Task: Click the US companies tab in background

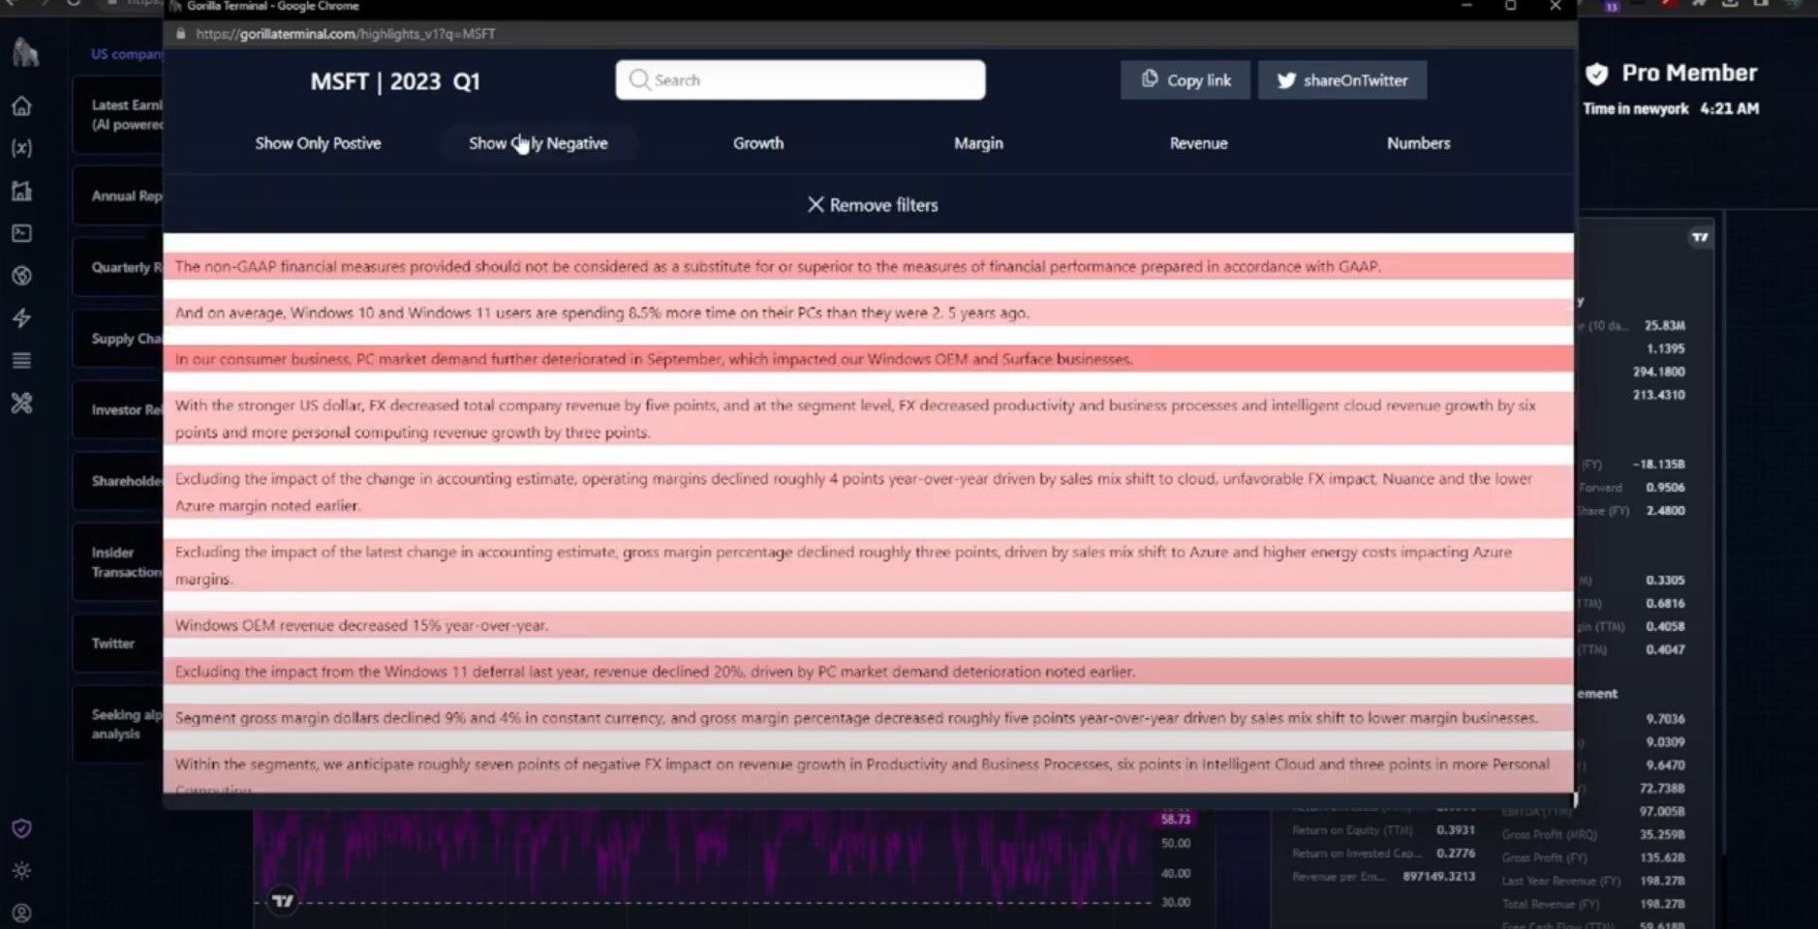Action: [127, 54]
